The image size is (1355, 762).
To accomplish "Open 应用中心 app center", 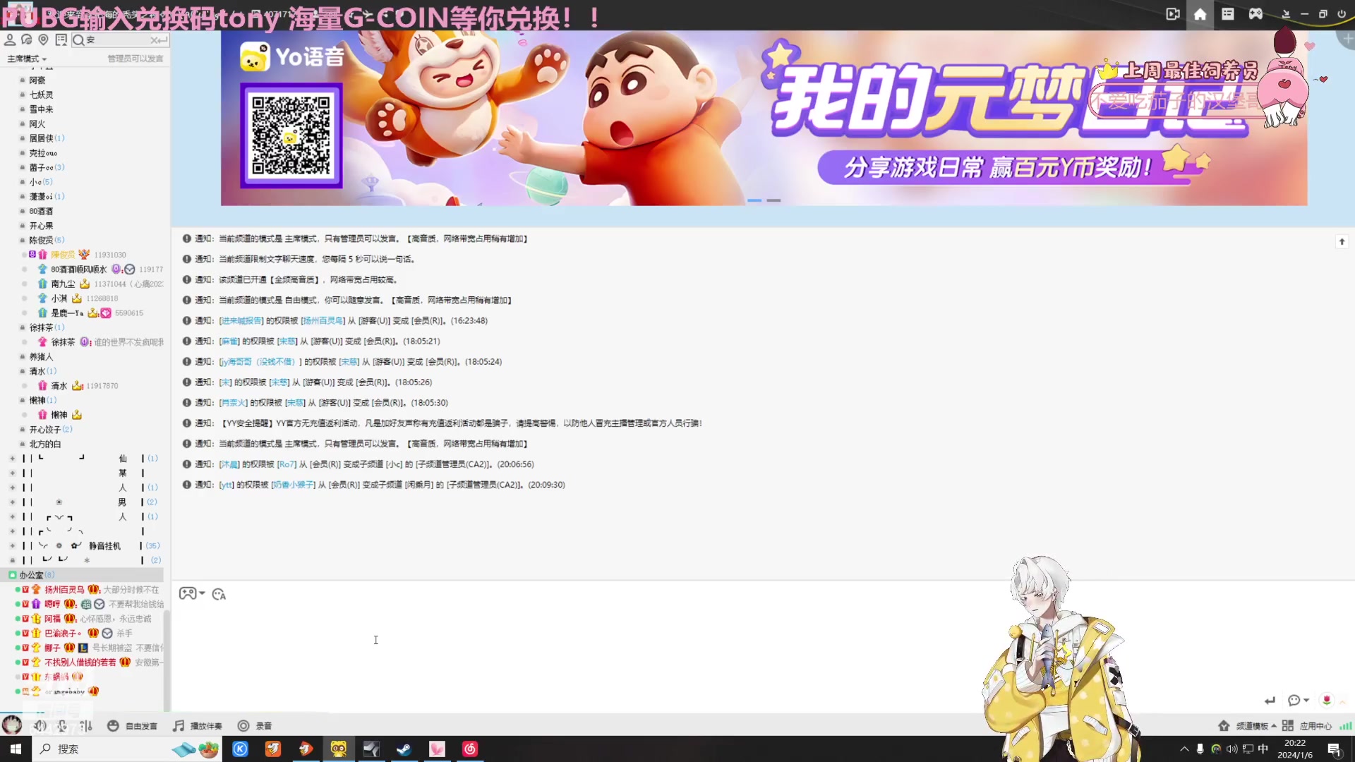I will pos(1307,725).
